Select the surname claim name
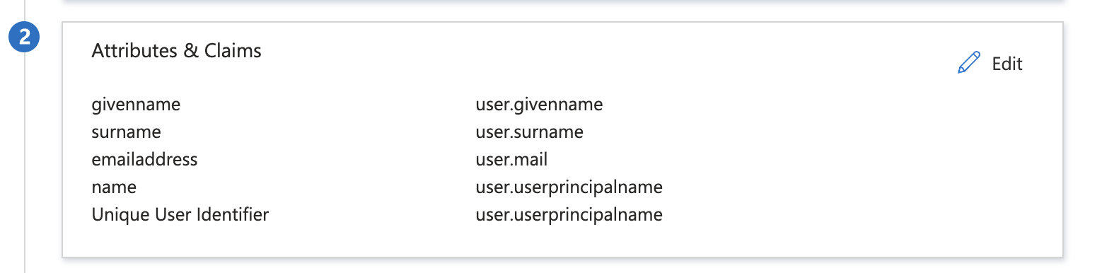This screenshot has height=273, width=1102. (x=126, y=132)
